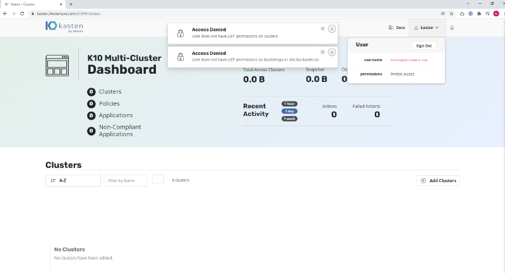
Task: Open the A-Z sort dropdown
Action: [73, 181]
